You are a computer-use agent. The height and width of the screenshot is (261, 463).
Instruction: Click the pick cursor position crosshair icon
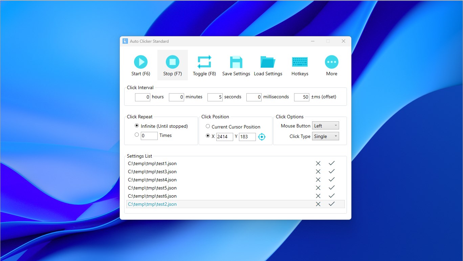[x=262, y=137]
